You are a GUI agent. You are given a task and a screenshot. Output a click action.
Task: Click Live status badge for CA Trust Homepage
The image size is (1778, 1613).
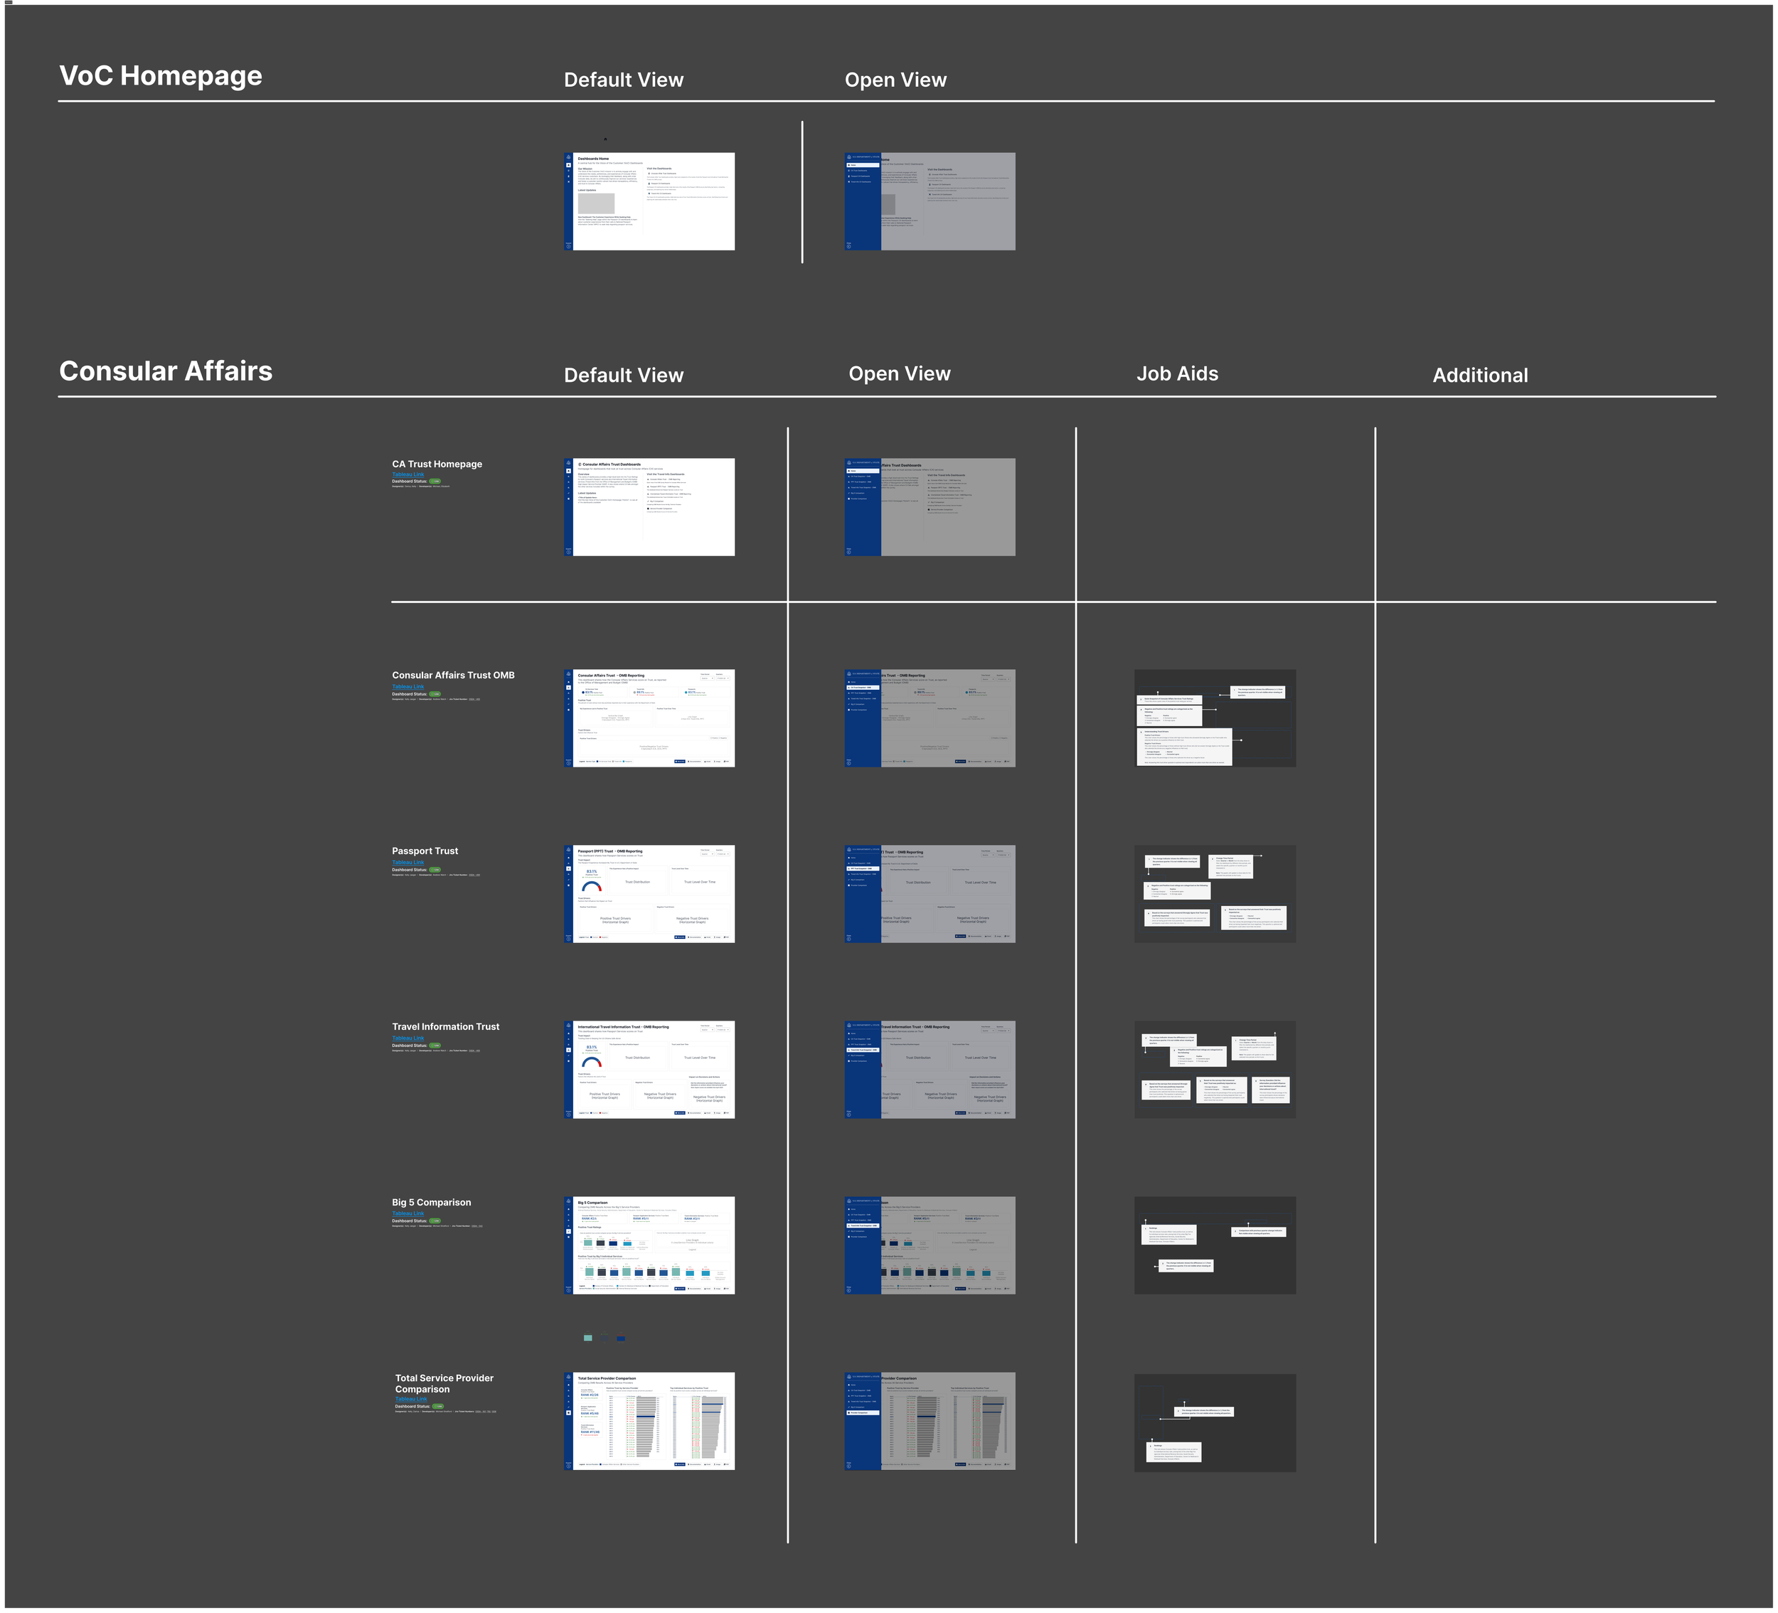point(435,481)
